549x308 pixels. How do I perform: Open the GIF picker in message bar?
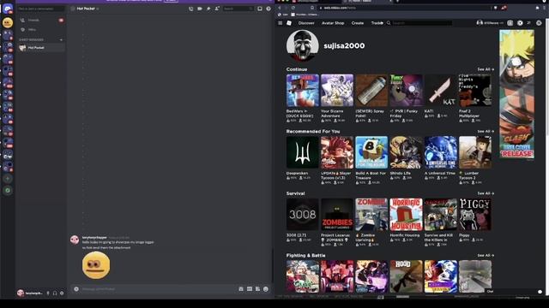(x=250, y=289)
